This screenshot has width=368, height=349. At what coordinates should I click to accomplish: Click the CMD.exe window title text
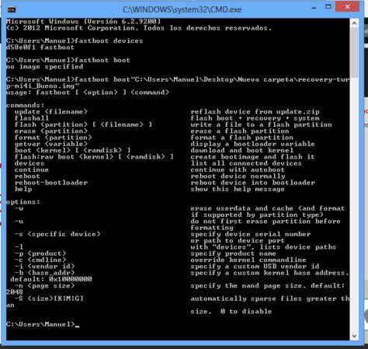[182, 10]
